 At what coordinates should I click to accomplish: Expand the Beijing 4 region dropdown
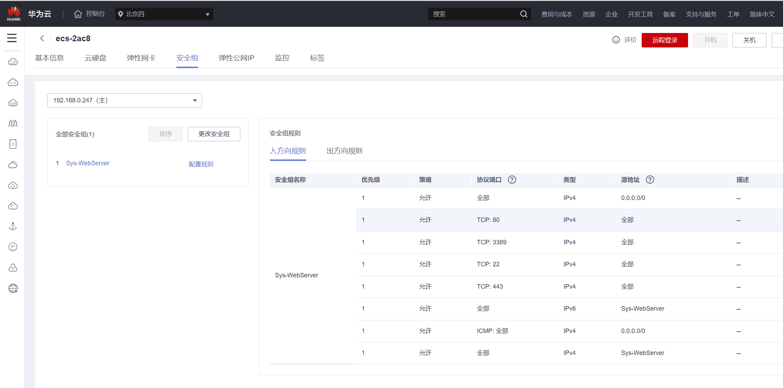click(164, 14)
